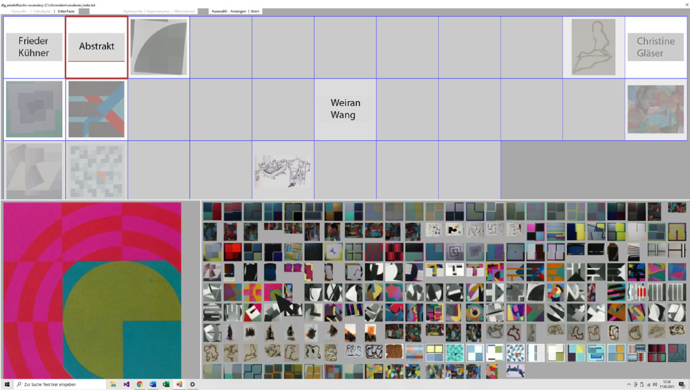Select the Christine Gläser tile

coord(656,47)
